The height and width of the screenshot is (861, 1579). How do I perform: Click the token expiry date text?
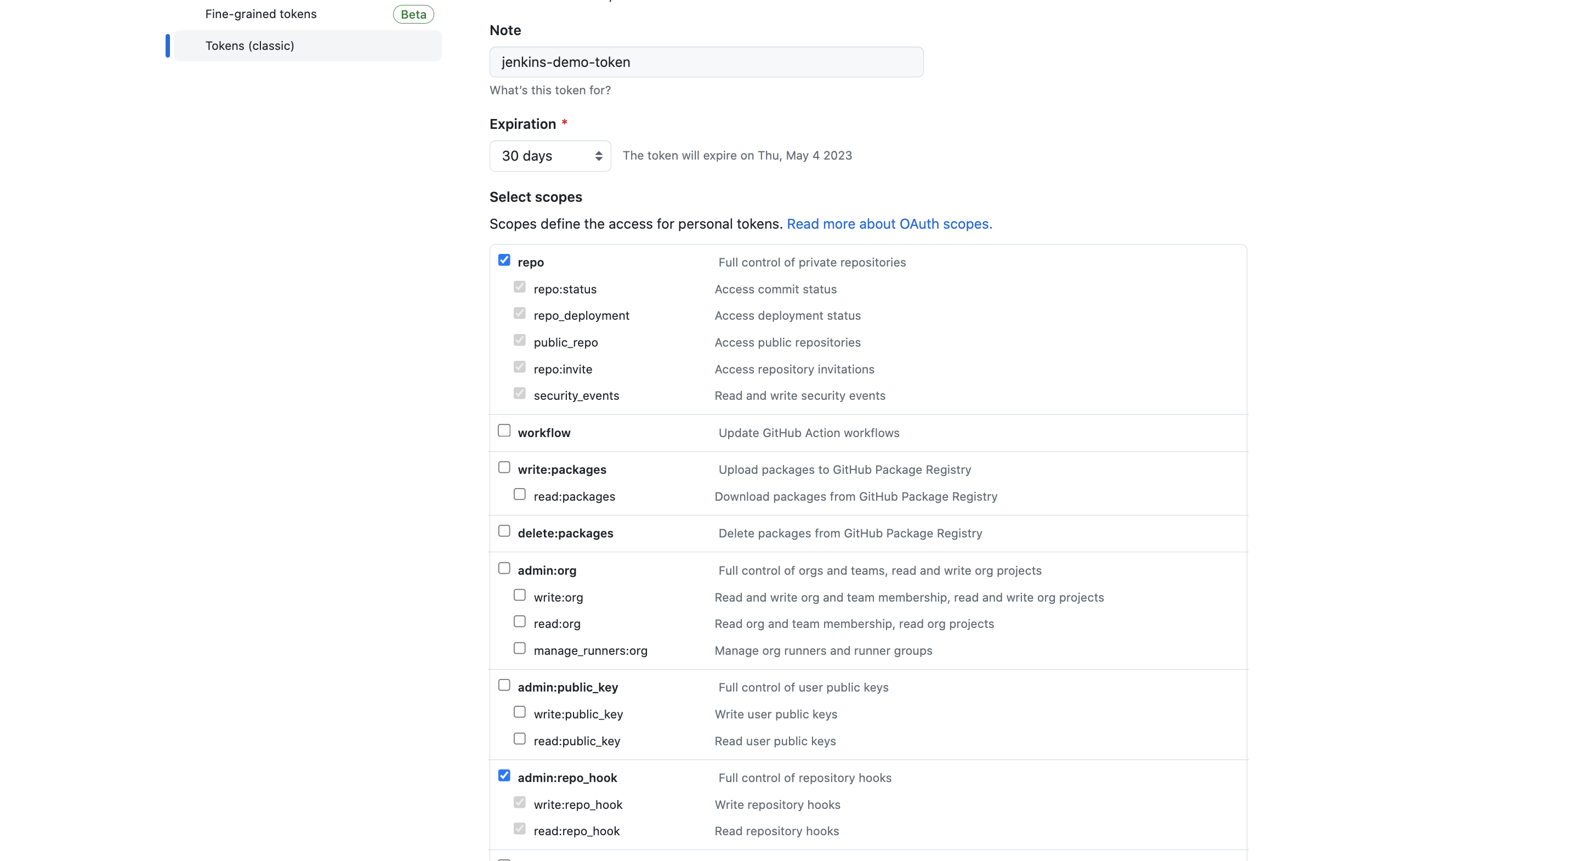pyautogui.click(x=737, y=156)
